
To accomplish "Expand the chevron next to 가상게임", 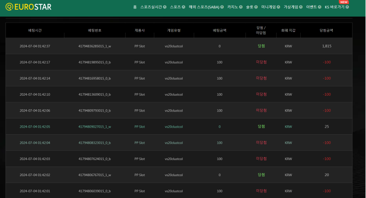I will (x=301, y=7).
